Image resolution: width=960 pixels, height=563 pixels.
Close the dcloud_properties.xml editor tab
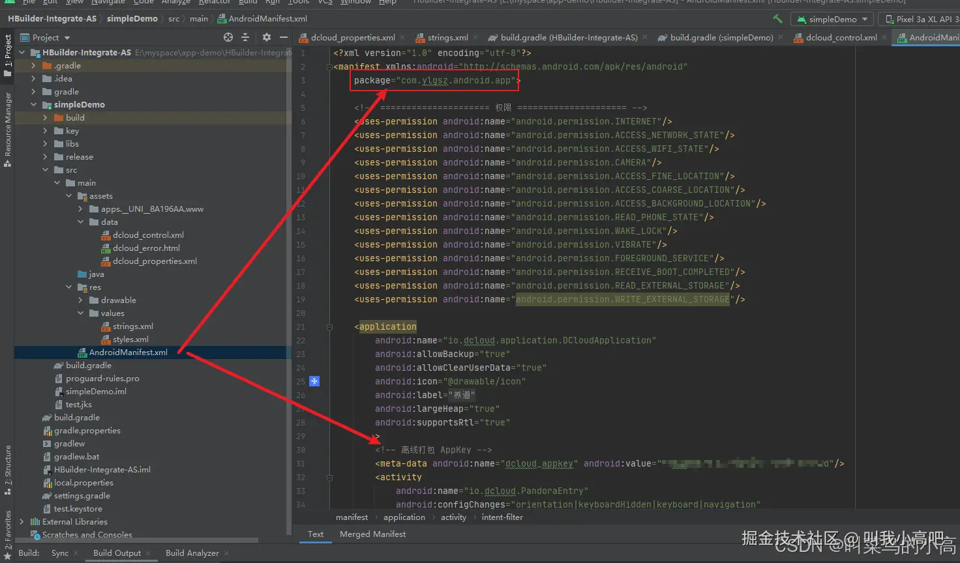pos(402,38)
